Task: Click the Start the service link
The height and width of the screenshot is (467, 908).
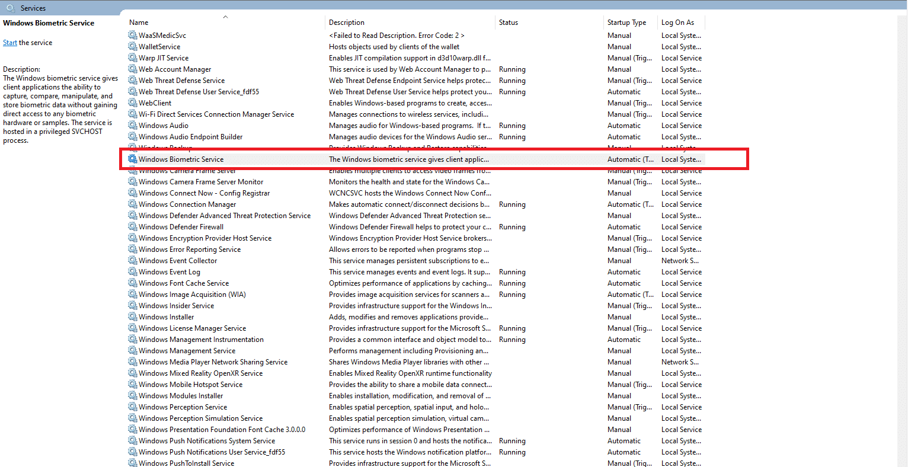Action: 10,43
